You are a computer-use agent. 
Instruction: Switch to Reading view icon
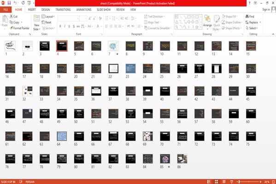[224, 182]
